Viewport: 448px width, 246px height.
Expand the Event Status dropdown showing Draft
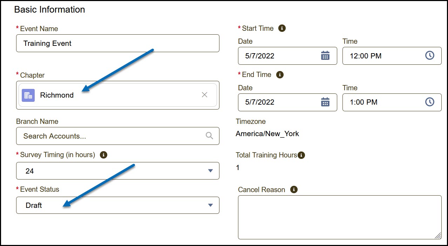pyautogui.click(x=118, y=205)
